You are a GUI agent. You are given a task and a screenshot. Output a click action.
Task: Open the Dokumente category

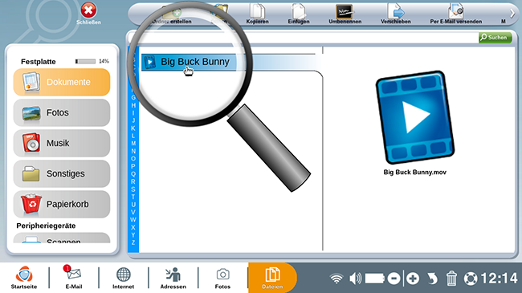[62, 82]
